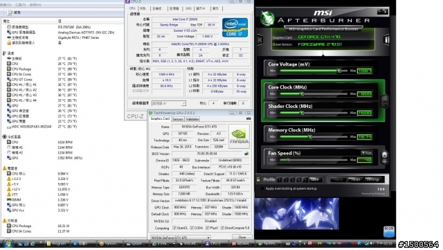
Task: Click the Core Voltage value field showing 1087
Action: click(x=365, y=71)
